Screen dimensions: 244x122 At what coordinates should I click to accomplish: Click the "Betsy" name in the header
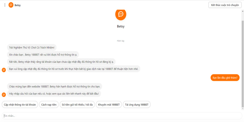pyautogui.click(x=18, y=5)
